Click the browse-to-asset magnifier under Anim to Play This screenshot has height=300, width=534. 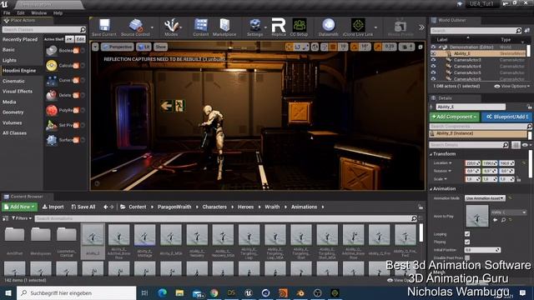tap(503, 220)
